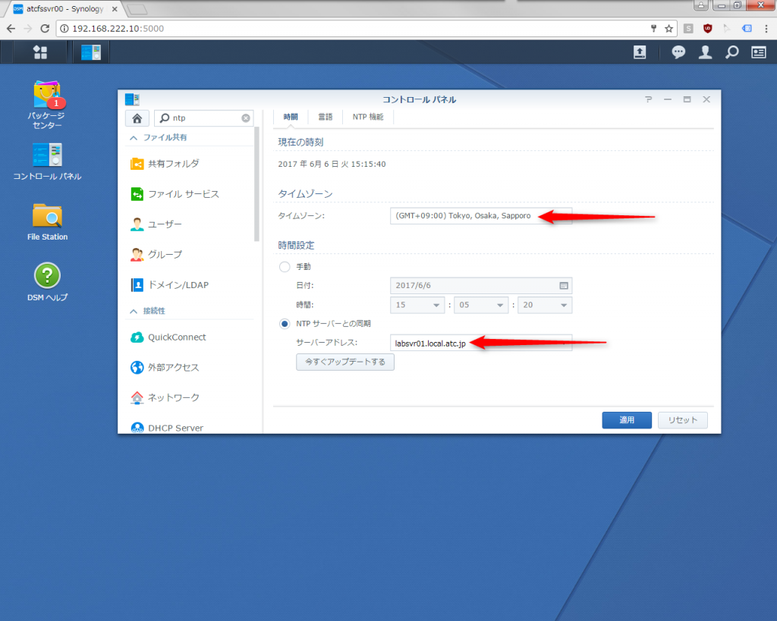This screenshot has width=777, height=621.
Task: Open user options person icon
Action: 705,52
